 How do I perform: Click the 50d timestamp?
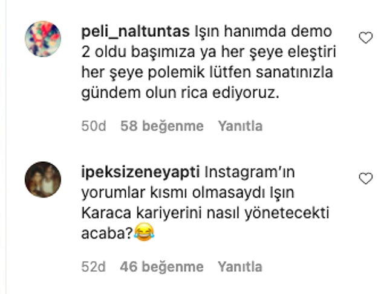point(94,126)
